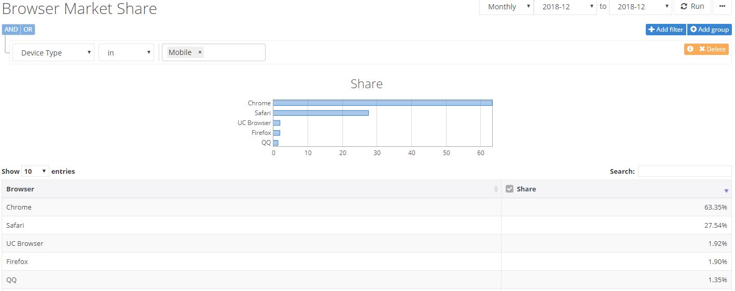735x291 pixels.
Task: Toggle the Share column checkbox
Action: coord(509,189)
